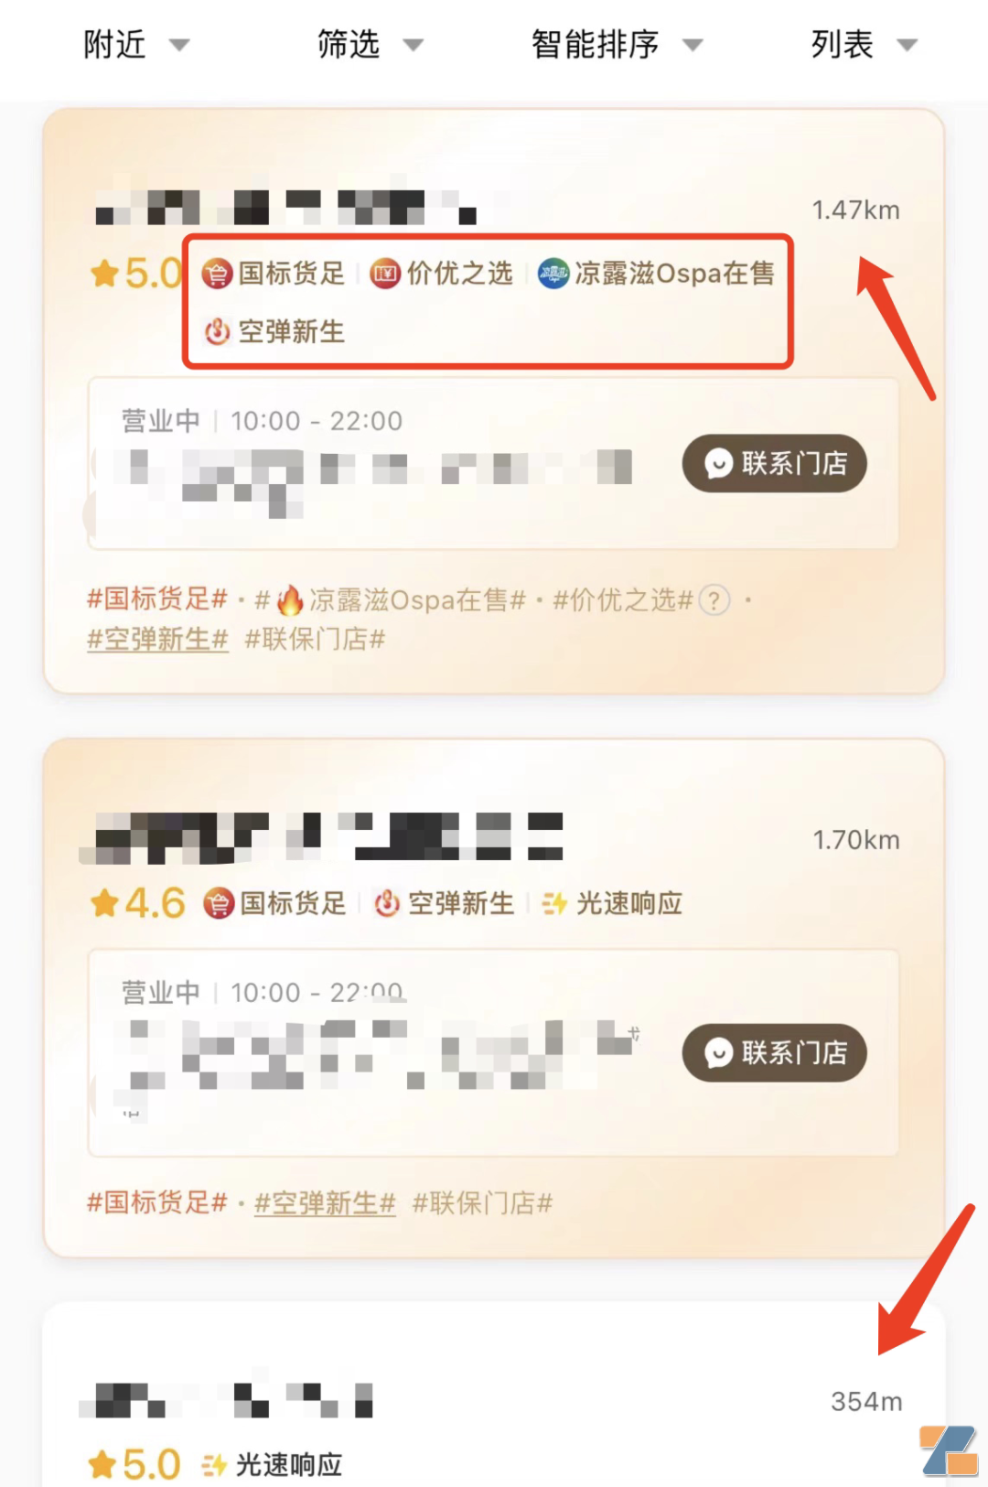The width and height of the screenshot is (988, 1487).
Task: Tap the 5.0 star rating of first store
Action: tap(137, 274)
